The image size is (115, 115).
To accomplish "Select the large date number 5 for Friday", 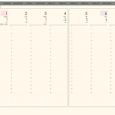I will (86, 13).
